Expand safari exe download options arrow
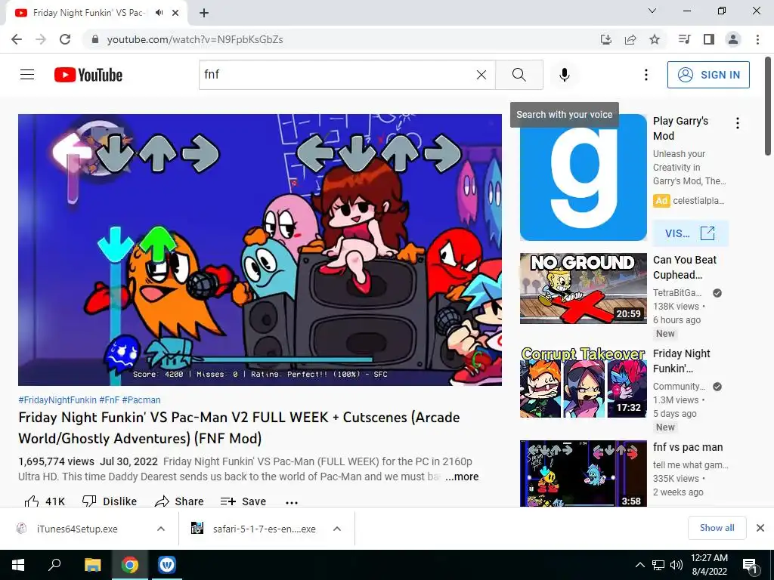Viewport: 774px width, 580px height. click(x=337, y=529)
